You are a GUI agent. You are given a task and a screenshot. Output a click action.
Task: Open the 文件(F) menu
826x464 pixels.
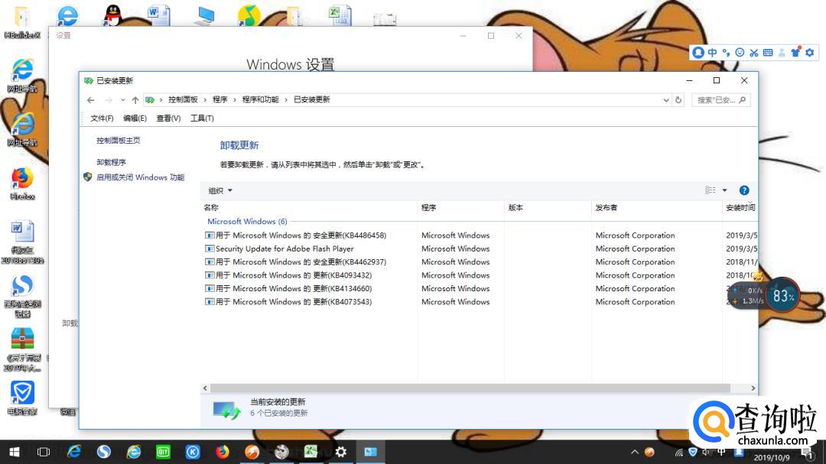pos(102,118)
